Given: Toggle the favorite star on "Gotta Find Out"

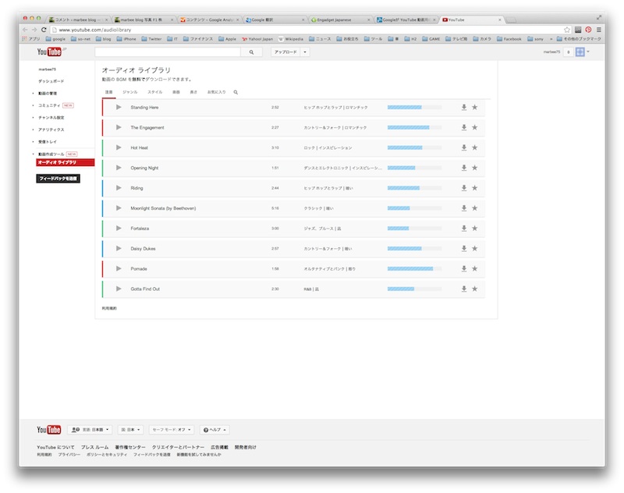Looking at the screenshot, I should 474,289.
